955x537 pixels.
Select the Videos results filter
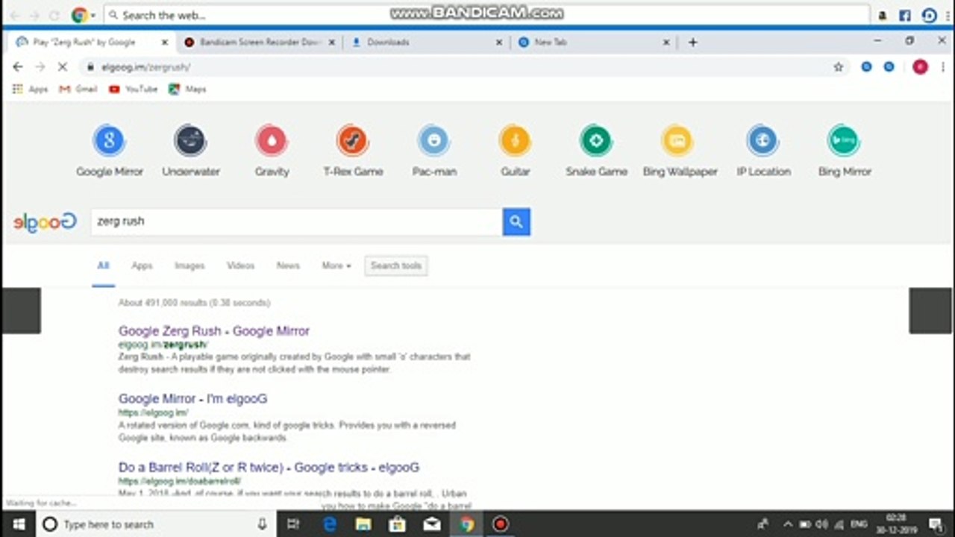[240, 266]
